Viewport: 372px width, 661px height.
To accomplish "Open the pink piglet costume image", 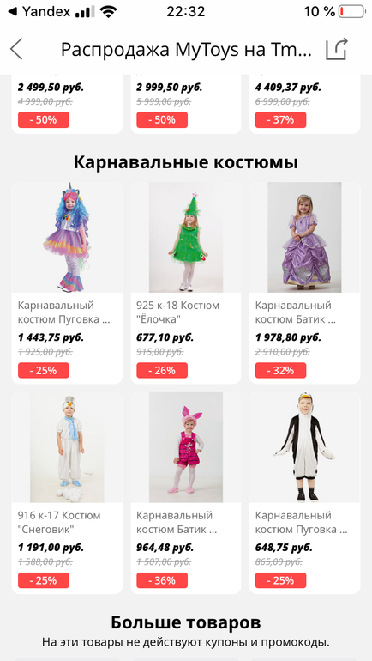I will [186, 447].
